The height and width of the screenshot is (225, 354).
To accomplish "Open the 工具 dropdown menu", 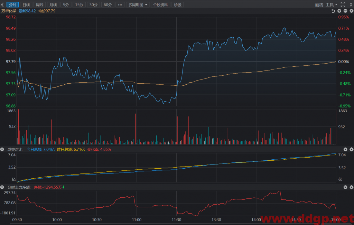I will (332, 5).
